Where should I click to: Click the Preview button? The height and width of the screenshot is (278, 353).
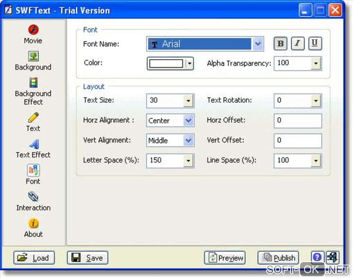[x=225, y=258]
